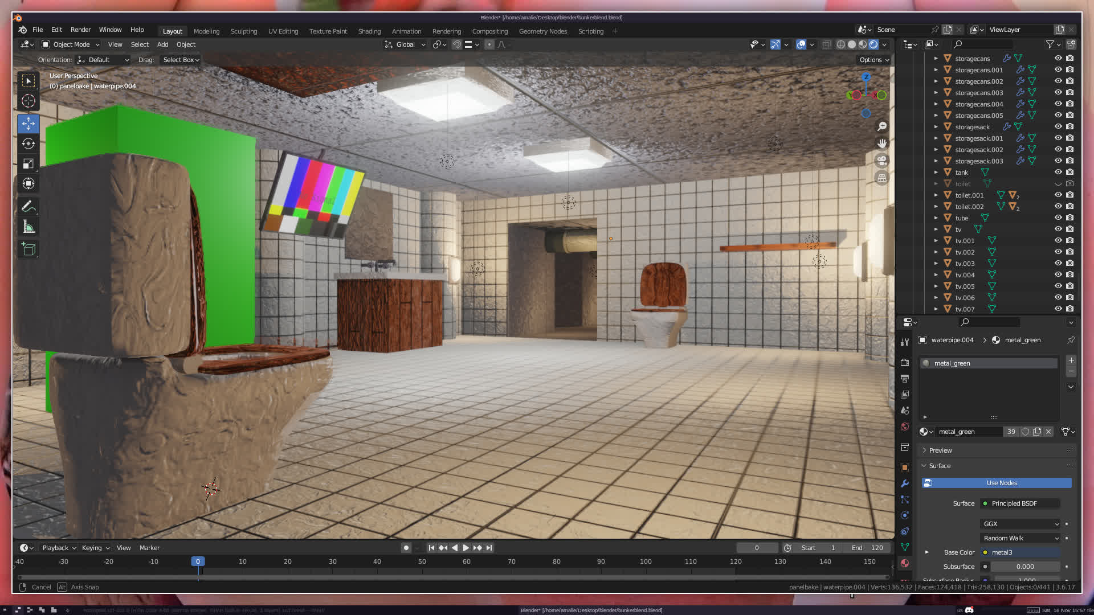Select the Measure tool
Image resolution: width=1094 pixels, height=615 pixels.
click(28, 228)
